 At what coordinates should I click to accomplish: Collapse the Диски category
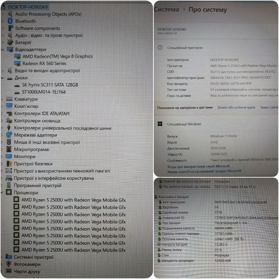(x=2, y=78)
